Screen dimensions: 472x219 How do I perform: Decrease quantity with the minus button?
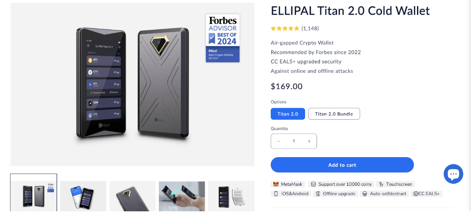tap(279, 141)
